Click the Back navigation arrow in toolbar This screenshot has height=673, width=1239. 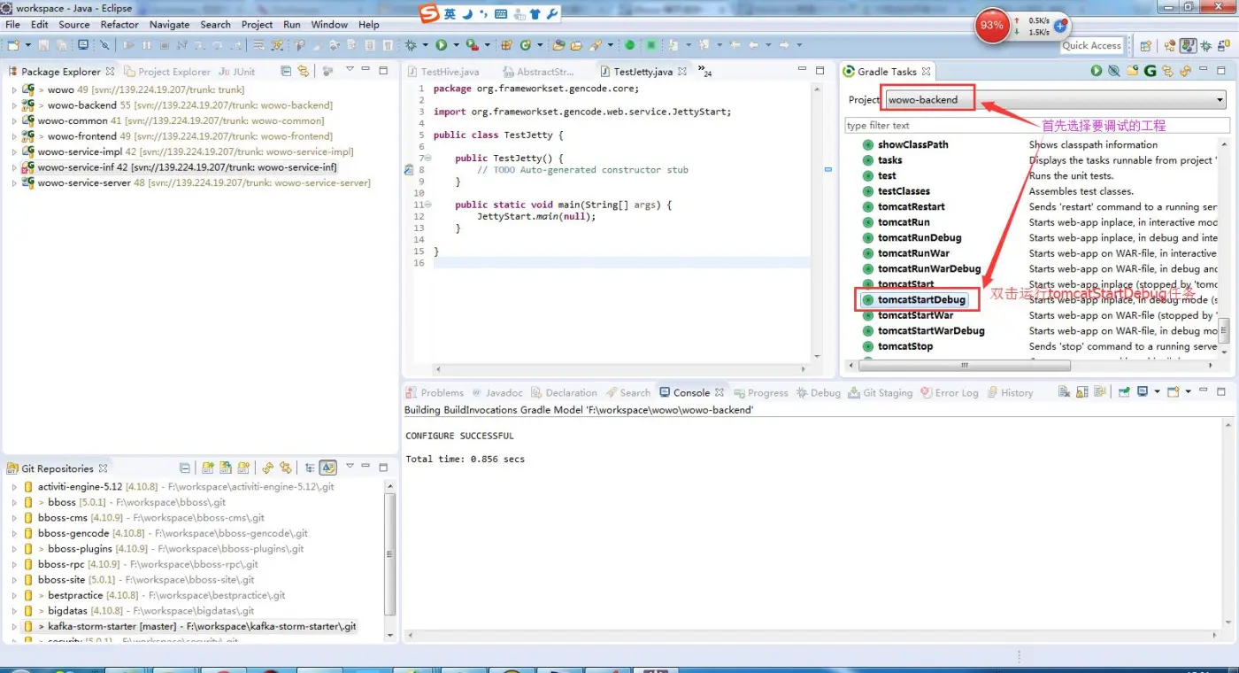[x=753, y=44]
